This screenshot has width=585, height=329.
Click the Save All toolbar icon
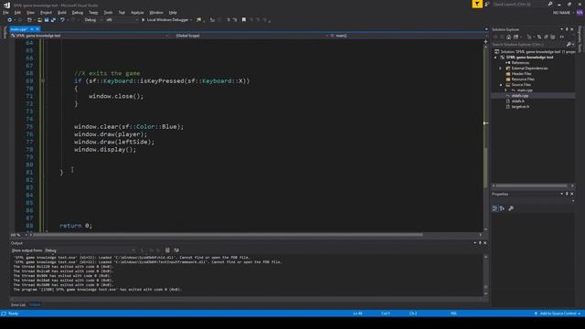tap(53, 20)
